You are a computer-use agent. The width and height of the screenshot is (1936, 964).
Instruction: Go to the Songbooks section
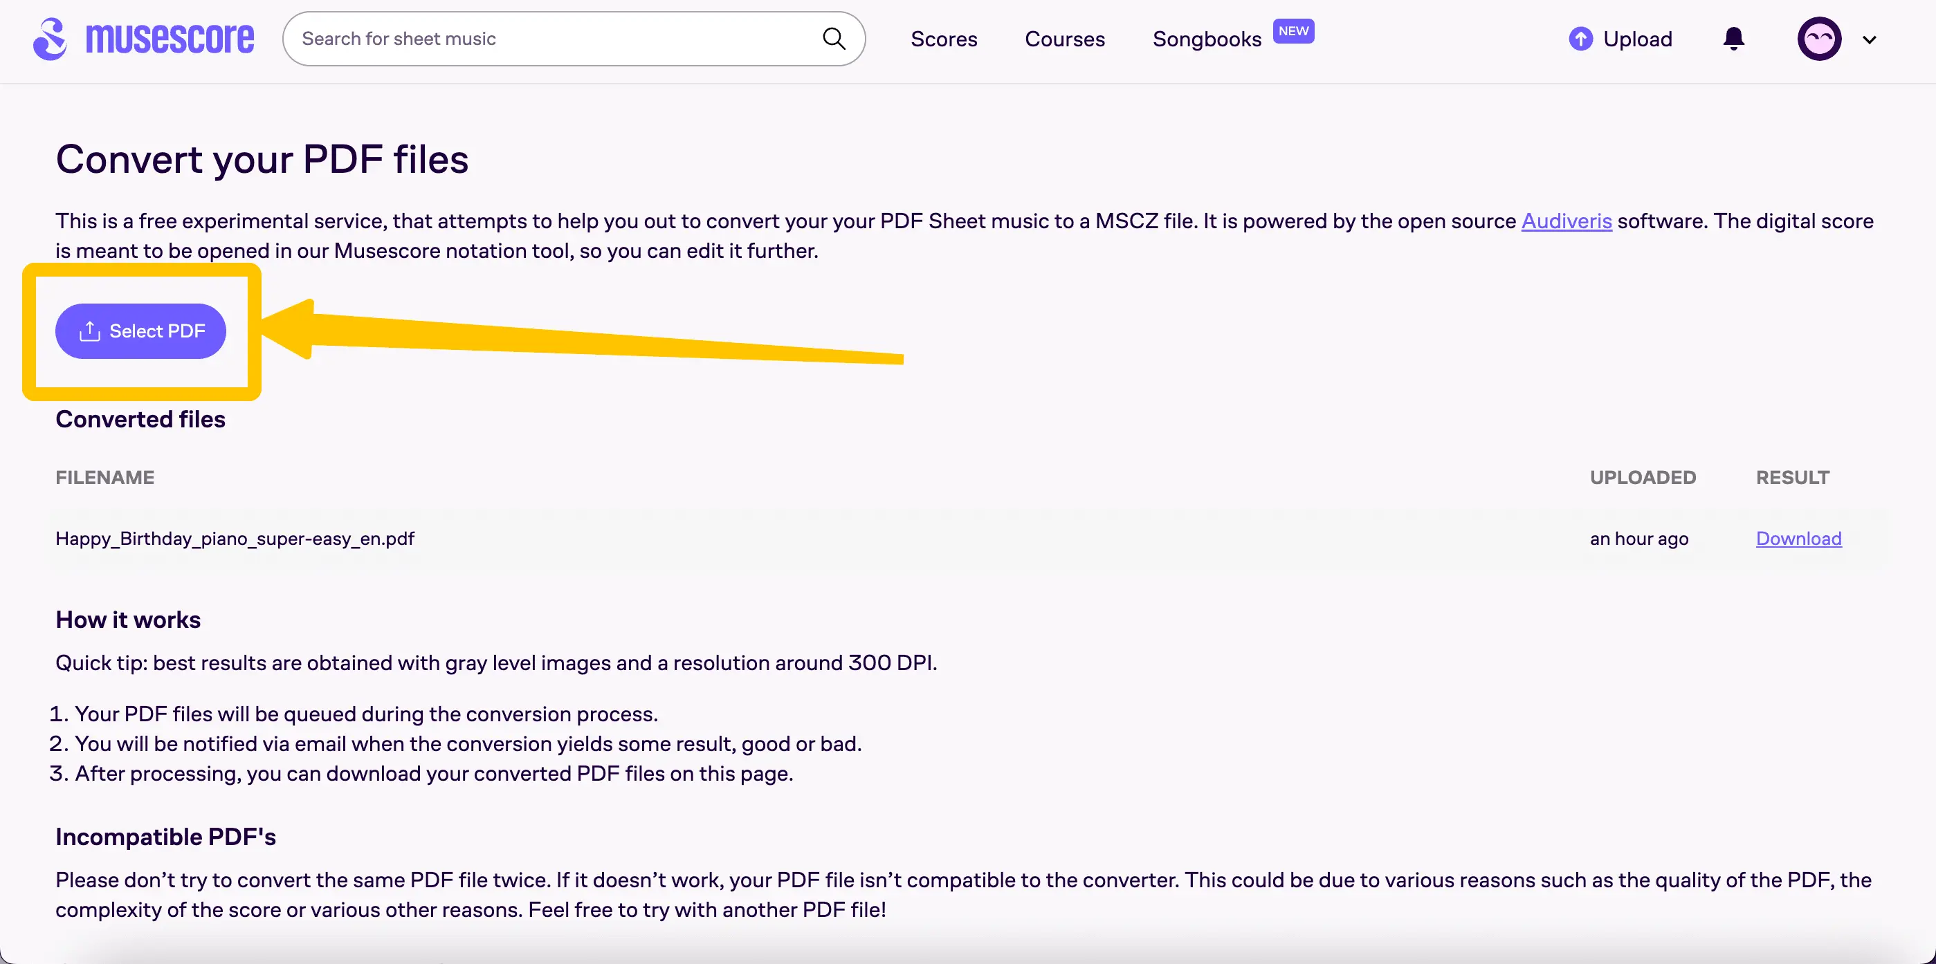coord(1207,39)
